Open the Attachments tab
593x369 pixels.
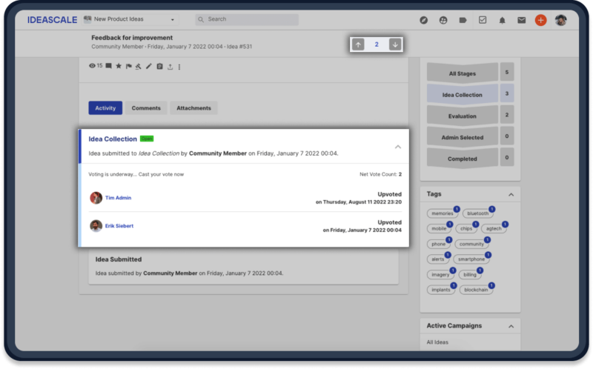click(x=193, y=108)
